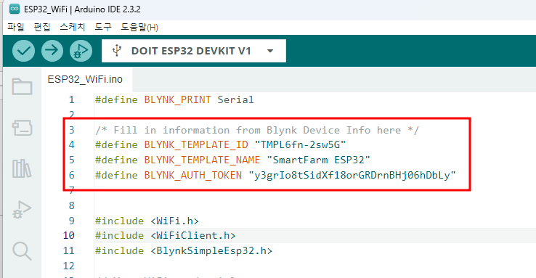Open the Search magnifier in sidebar

23,251
